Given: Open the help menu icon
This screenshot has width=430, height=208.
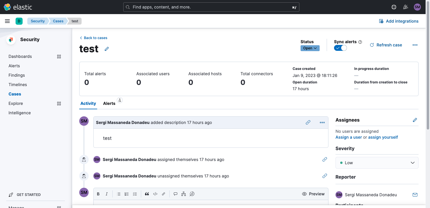Looking at the screenshot, I should [394, 7].
